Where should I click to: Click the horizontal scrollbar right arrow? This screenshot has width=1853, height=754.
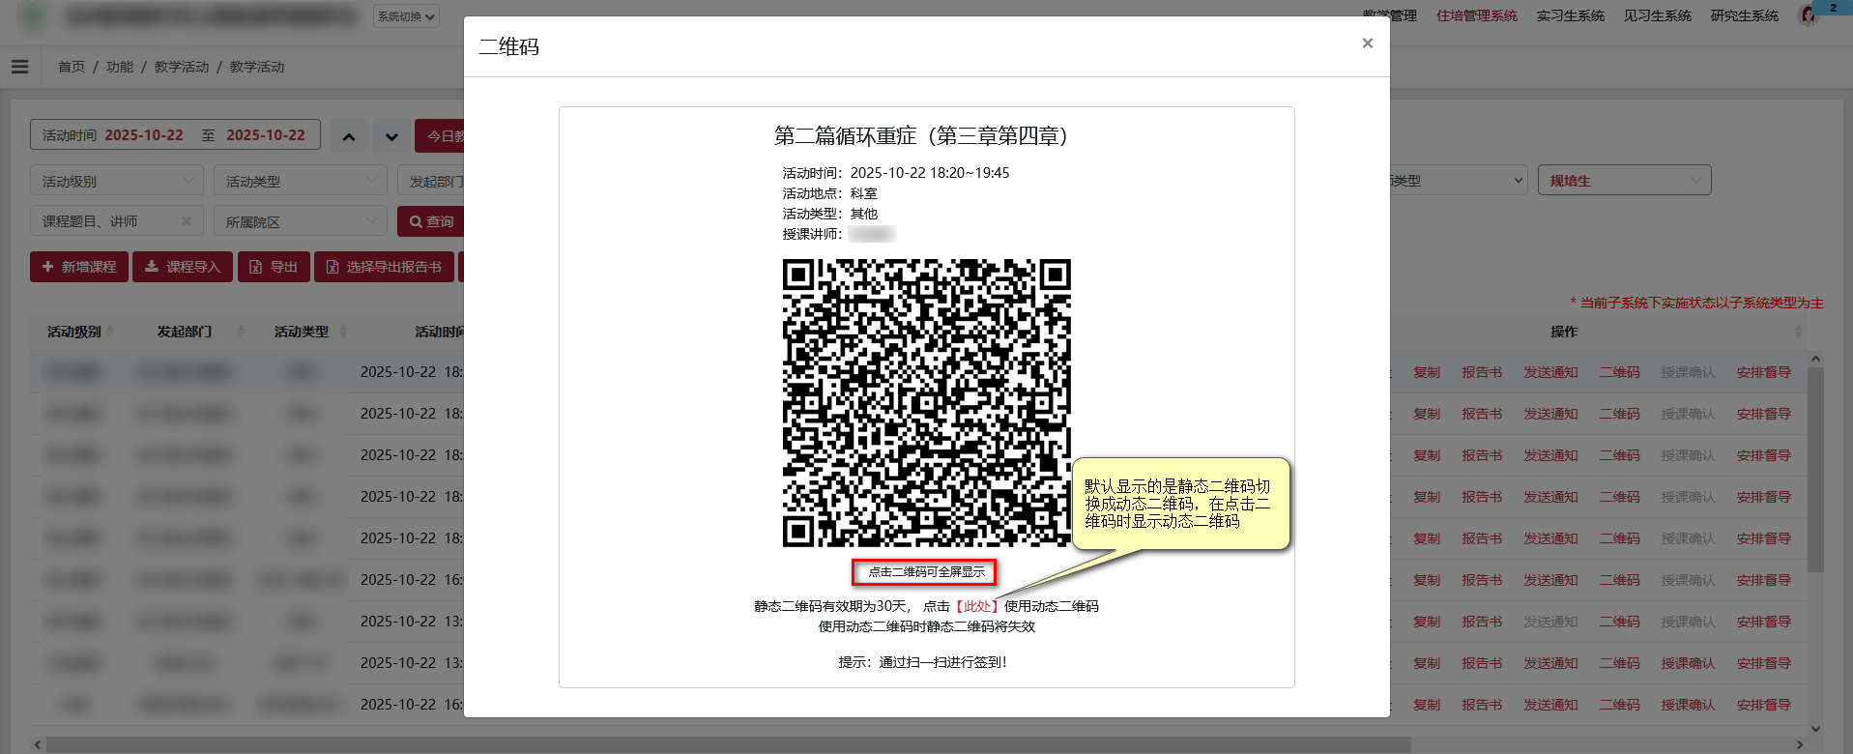coord(1800,744)
